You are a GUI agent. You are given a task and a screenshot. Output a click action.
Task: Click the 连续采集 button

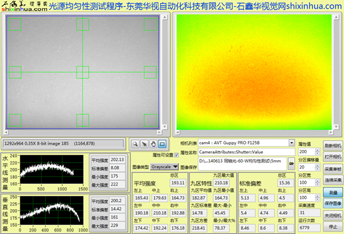(x=333, y=180)
